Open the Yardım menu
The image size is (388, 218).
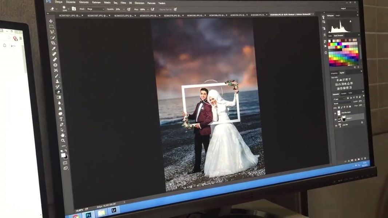(162, 3)
